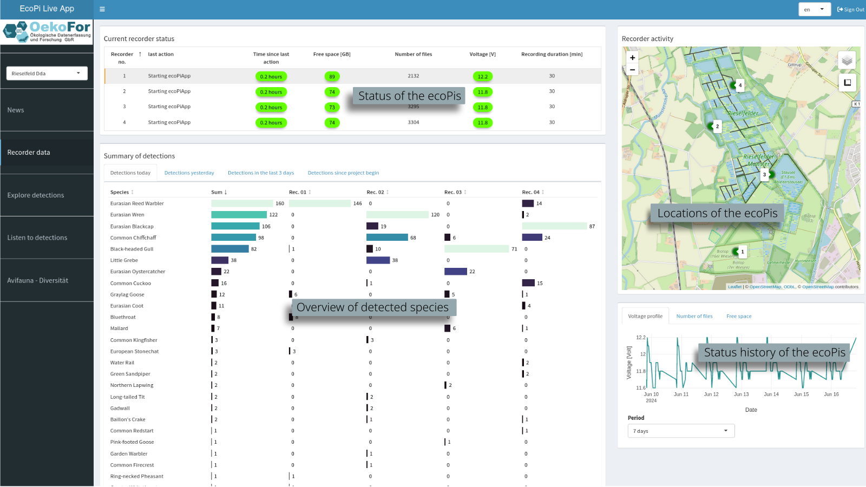This screenshot has width=866, height=487.
Task: Click the OekoFor logo
Action: (x=47, y=32)
